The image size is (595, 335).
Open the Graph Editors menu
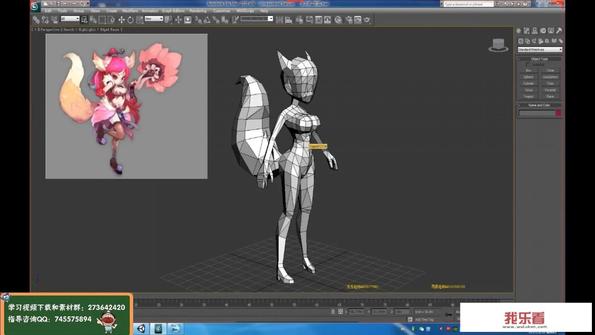173,11
